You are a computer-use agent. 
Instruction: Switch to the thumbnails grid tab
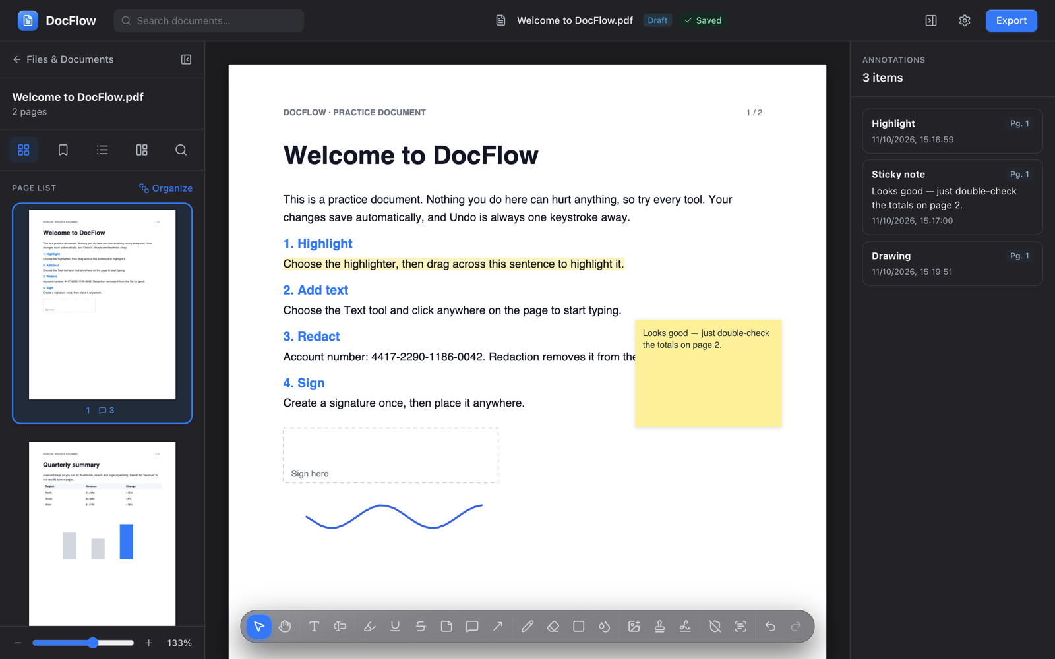[24, 150]
